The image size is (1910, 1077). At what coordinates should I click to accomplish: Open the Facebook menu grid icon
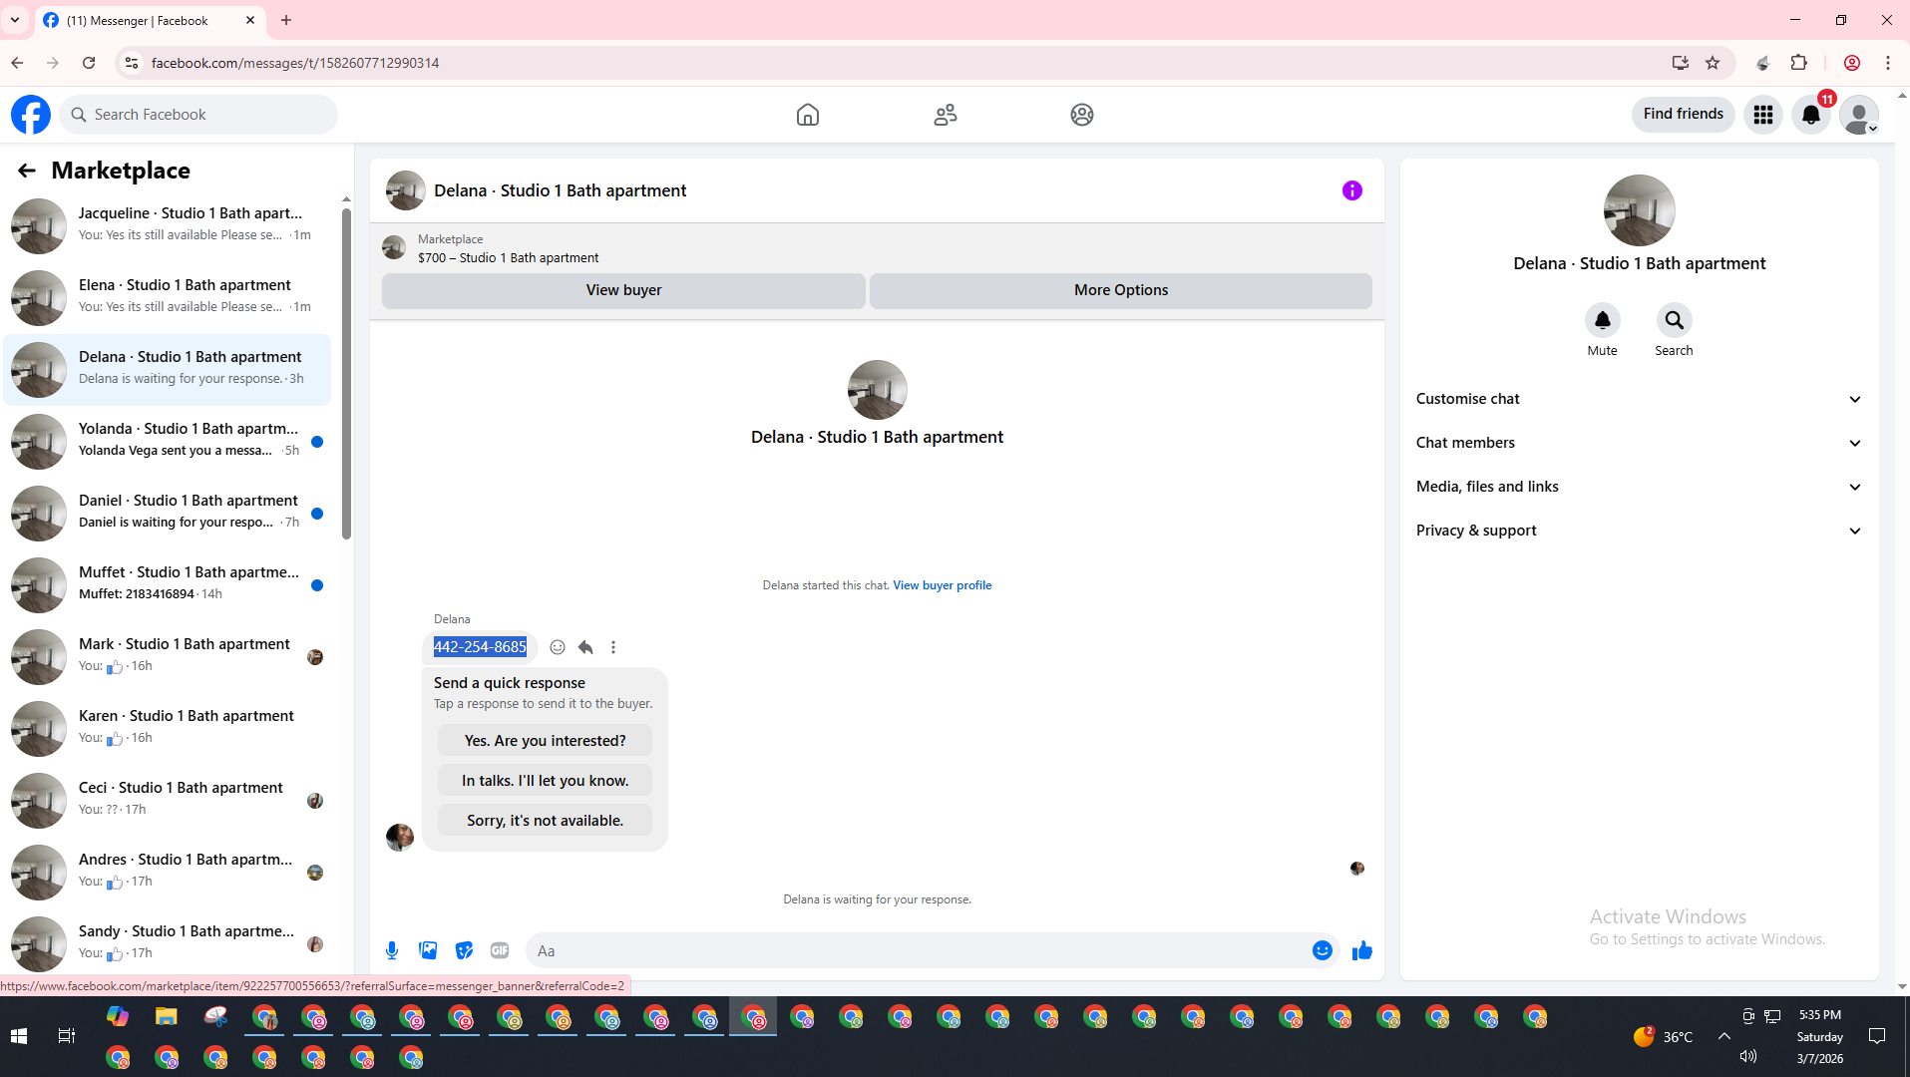1763,115
